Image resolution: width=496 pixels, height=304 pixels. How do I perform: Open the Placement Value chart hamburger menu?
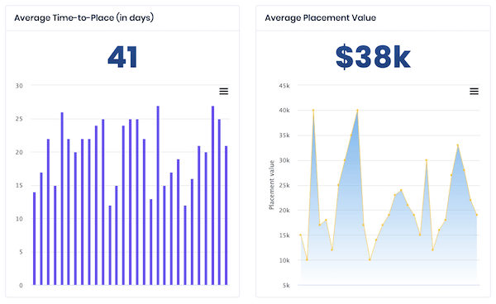tap(474, 92)
